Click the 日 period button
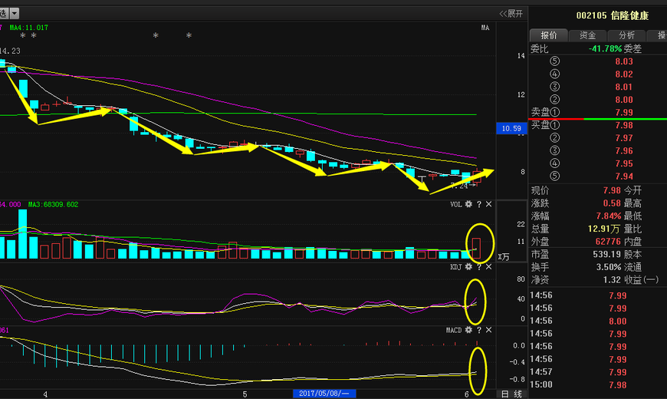The width and height of the screenshot is (667, 399). point(505,394)
